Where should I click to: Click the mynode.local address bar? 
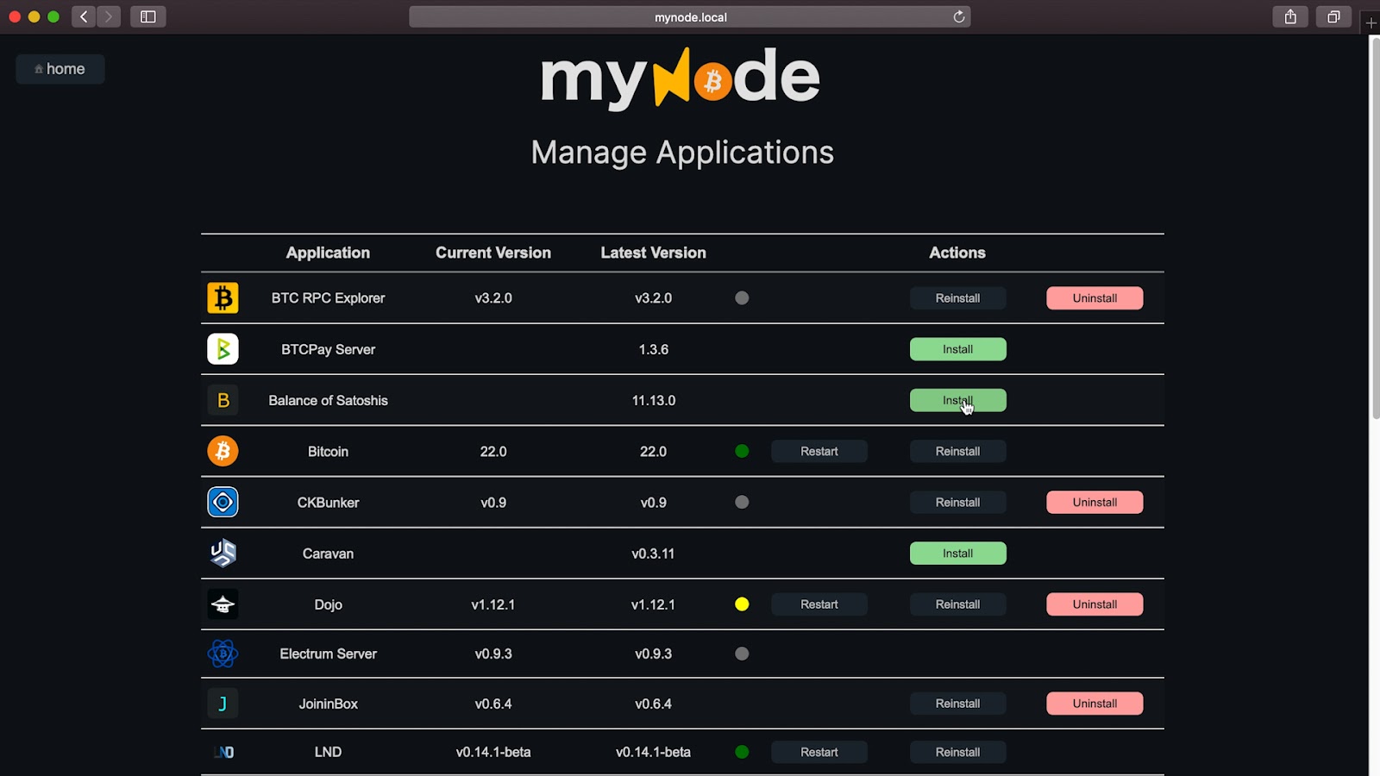(x=690, y=17)
